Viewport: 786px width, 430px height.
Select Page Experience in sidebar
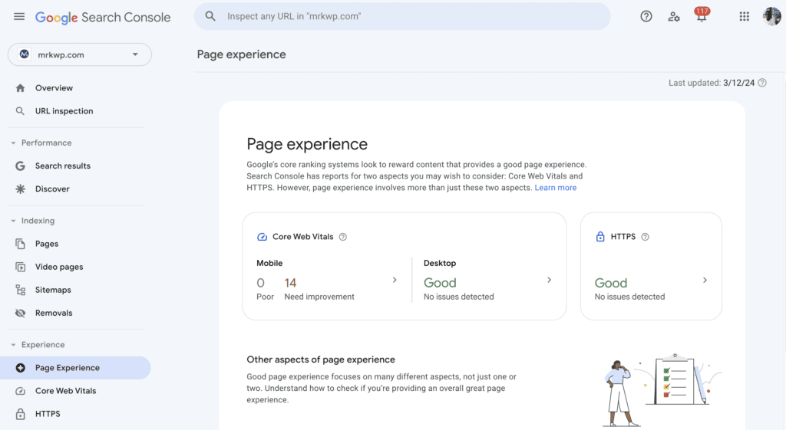(x=75, y=368)
